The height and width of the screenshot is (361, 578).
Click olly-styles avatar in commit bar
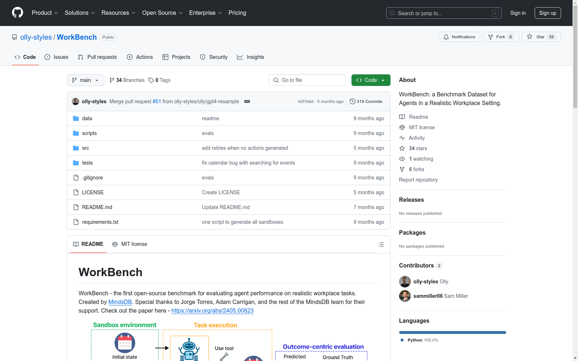[x=76, y=101]
